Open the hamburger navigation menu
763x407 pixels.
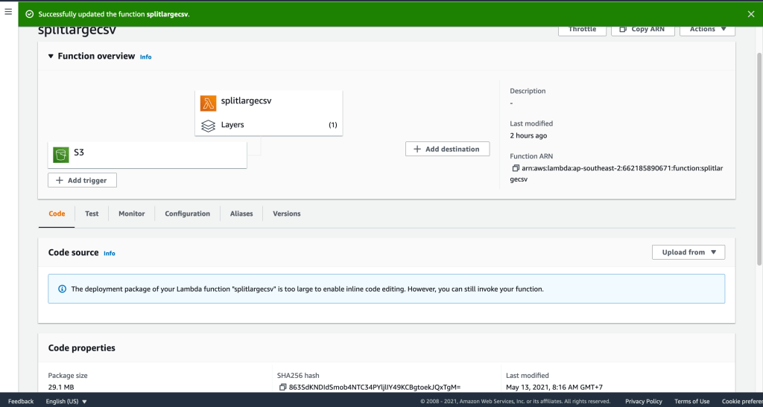click(x=8, y=11)
